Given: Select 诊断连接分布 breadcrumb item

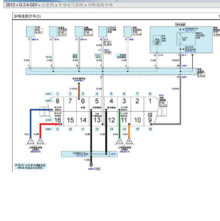Looking at the screenshot, I should coord(100,5).
